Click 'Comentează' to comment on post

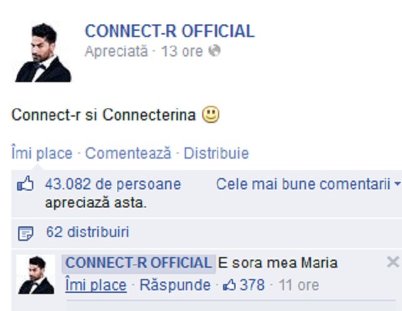128,153
